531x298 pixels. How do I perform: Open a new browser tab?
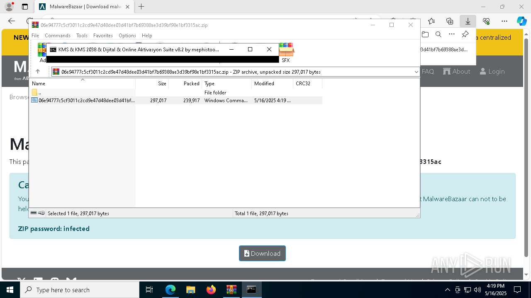click(x=141, y=7)
